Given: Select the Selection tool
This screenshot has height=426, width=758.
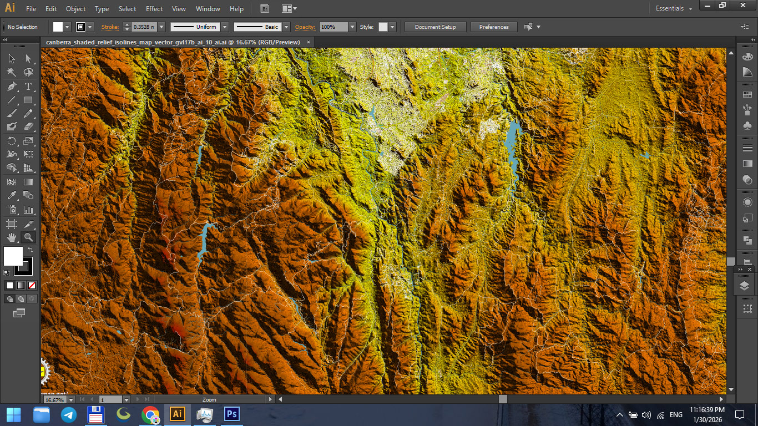Looking at the screenshot, I should (x=10, y=58).
